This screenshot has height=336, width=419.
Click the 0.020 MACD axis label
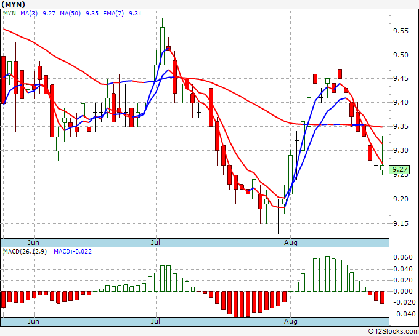click(x=403, y=280)
